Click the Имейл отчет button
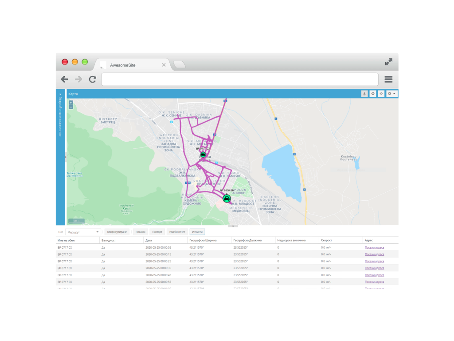 [177, 232]
